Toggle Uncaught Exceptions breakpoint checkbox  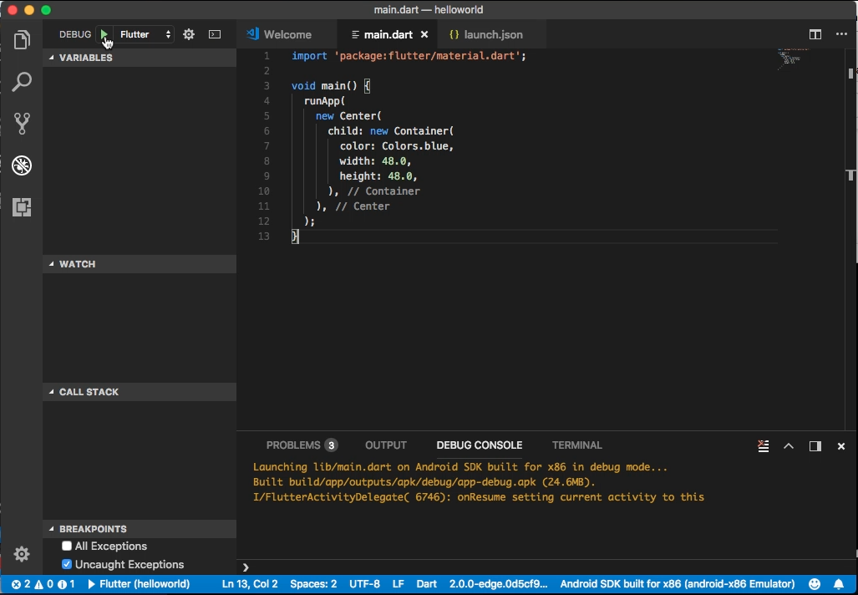67,564
